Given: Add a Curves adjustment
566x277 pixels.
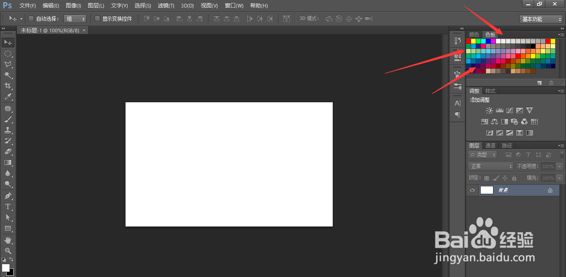Looking at the screenshot, I should (x=510, y=111).
